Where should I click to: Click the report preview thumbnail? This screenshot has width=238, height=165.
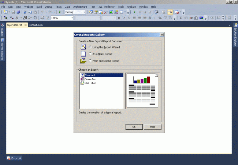[x=142, y=91]
